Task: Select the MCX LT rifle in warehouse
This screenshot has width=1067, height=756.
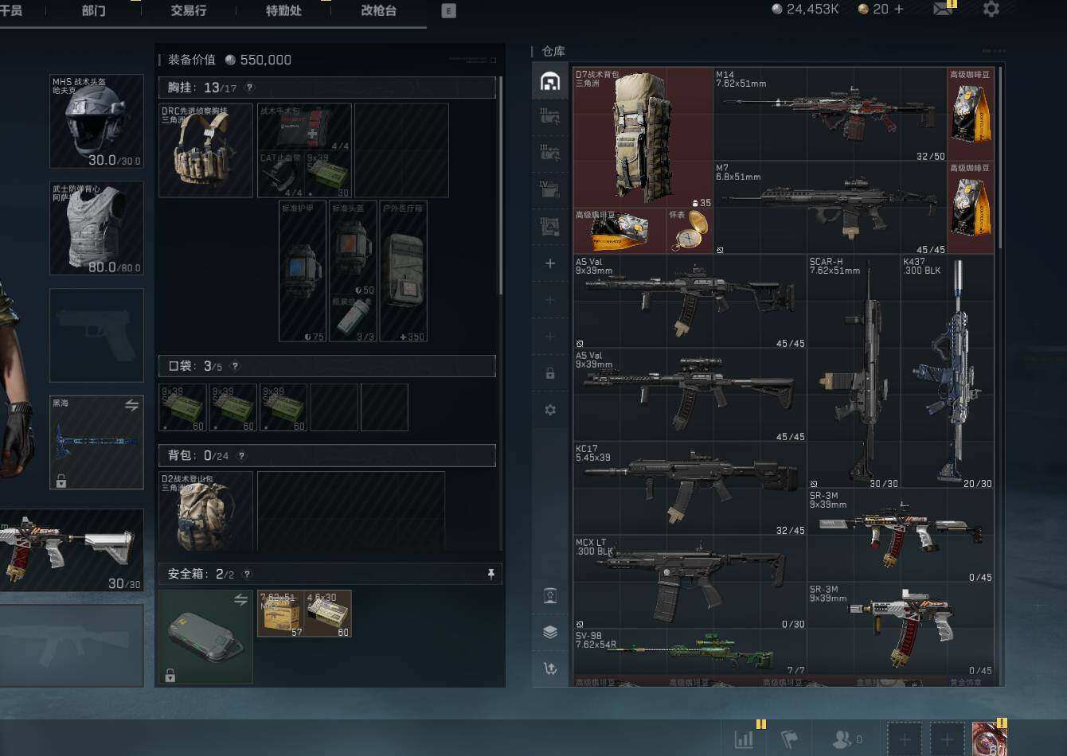Action: (690, 582)
